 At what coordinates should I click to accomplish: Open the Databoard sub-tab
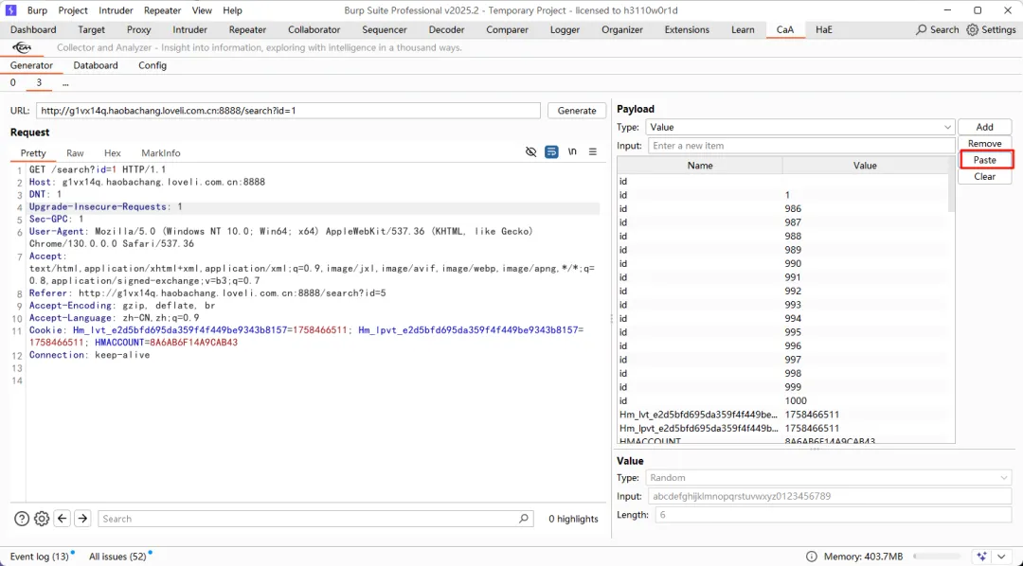coord(96,65)
